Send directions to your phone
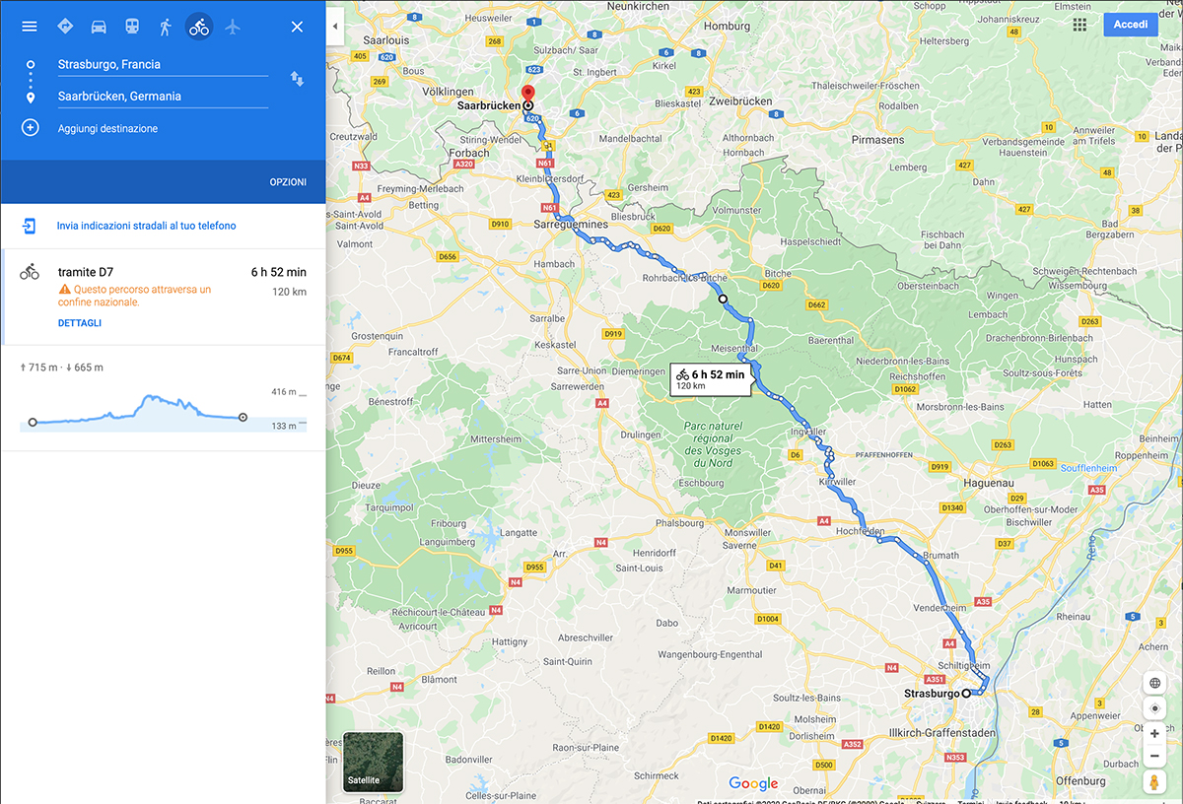1183x804 pixels. pyautogui.click(x=146, y=226)
